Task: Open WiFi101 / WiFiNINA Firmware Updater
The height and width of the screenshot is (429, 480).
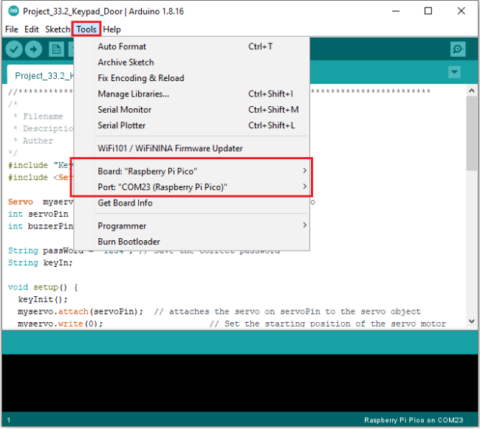Action: [192, 148]
